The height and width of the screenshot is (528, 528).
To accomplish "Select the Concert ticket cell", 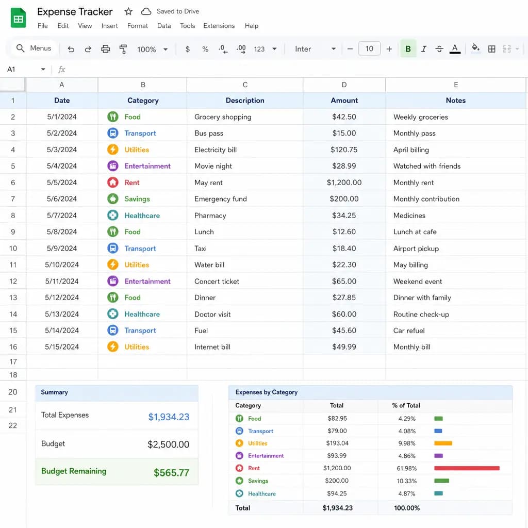I will pyautogui.click(x=245, y=281).
